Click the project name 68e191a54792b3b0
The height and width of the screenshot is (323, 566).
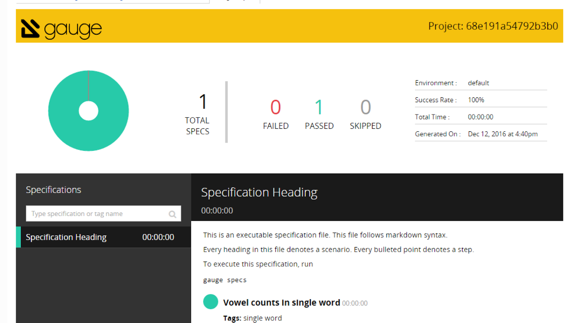tap(512, 26)
